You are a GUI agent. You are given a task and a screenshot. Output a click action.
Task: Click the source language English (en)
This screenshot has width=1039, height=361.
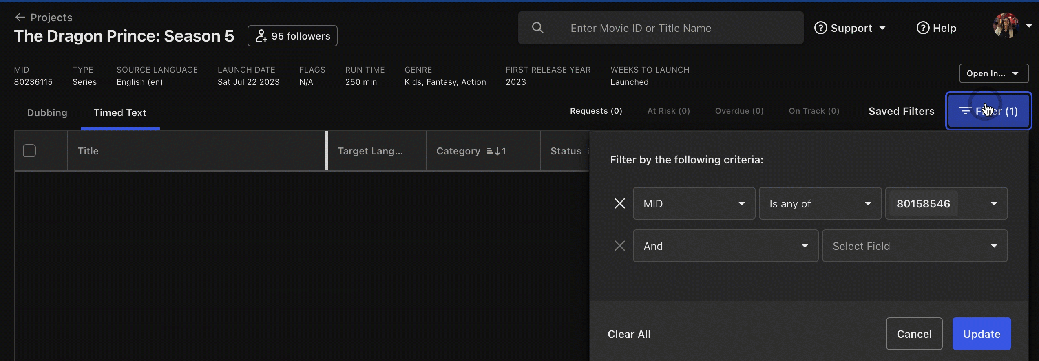(139, 82)
